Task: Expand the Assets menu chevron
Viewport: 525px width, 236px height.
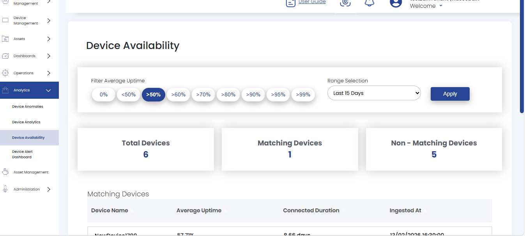Action: pos(49,39)
